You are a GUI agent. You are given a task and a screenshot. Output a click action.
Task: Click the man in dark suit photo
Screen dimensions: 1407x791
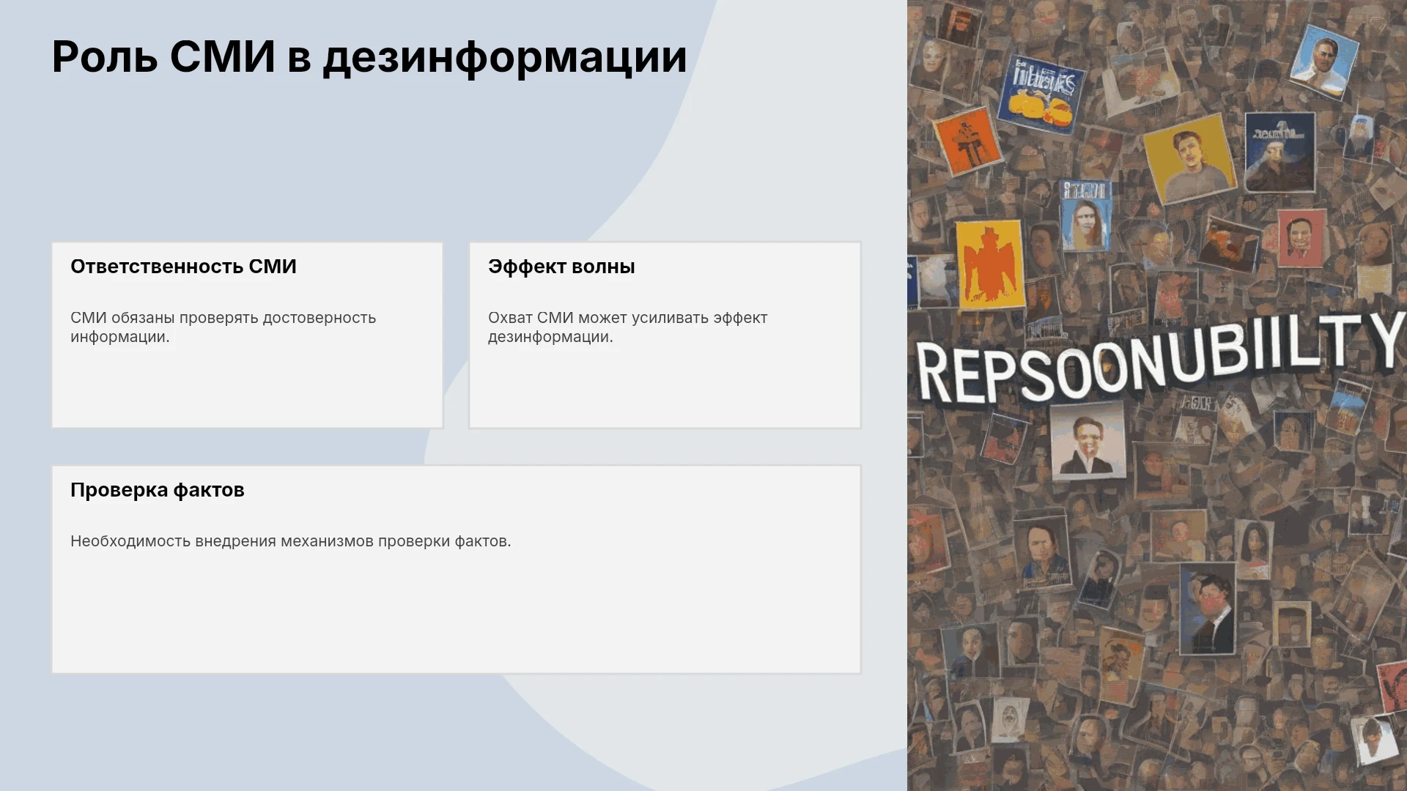click(x=1207, y=609)
